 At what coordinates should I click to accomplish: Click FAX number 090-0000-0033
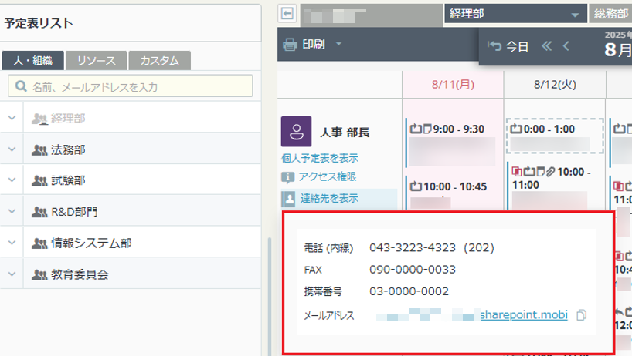click(x=413, y=269)
